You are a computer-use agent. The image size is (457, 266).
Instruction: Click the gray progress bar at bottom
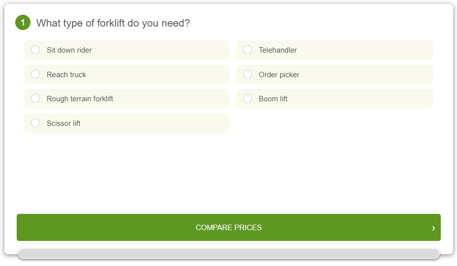[228, 254]
